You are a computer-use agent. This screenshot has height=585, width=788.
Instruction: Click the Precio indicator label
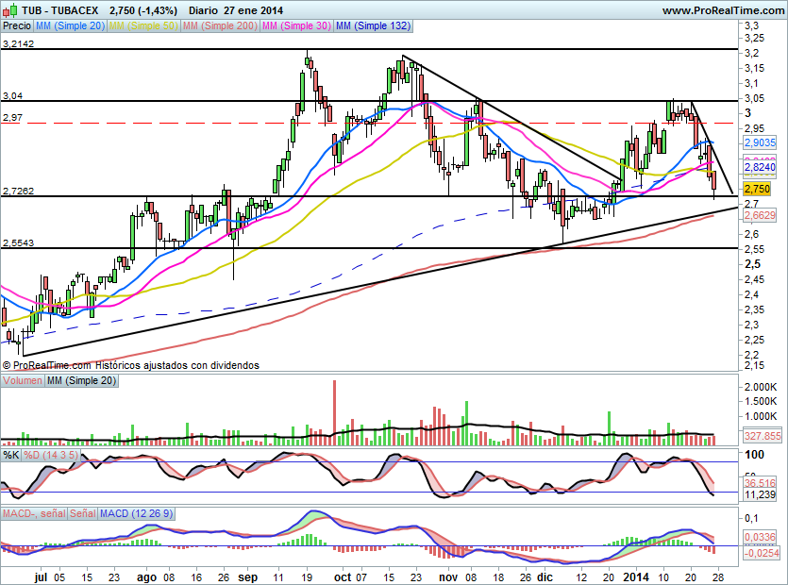[x=16, y=27]
